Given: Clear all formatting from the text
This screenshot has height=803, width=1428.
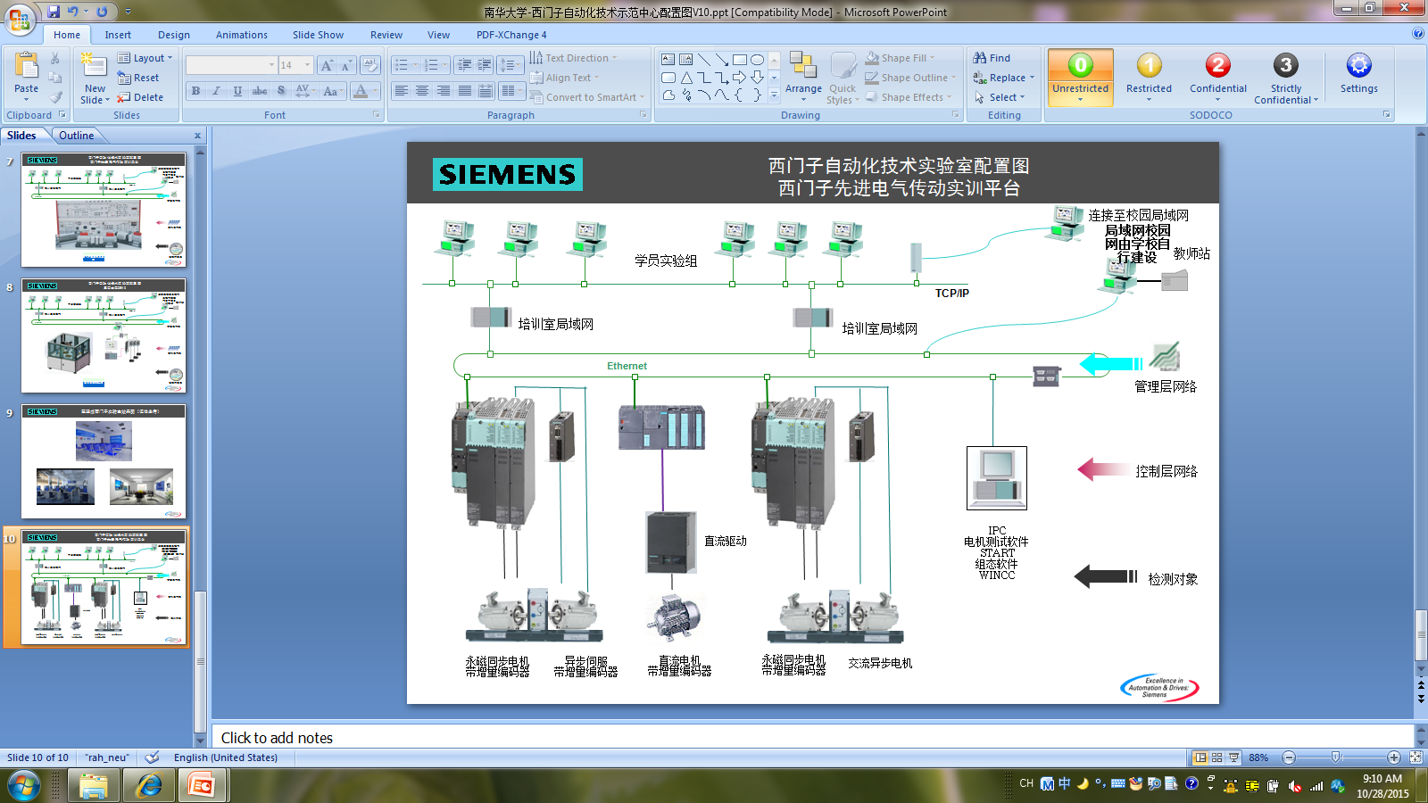Looking at the screenshot, I should pos(370,65).
